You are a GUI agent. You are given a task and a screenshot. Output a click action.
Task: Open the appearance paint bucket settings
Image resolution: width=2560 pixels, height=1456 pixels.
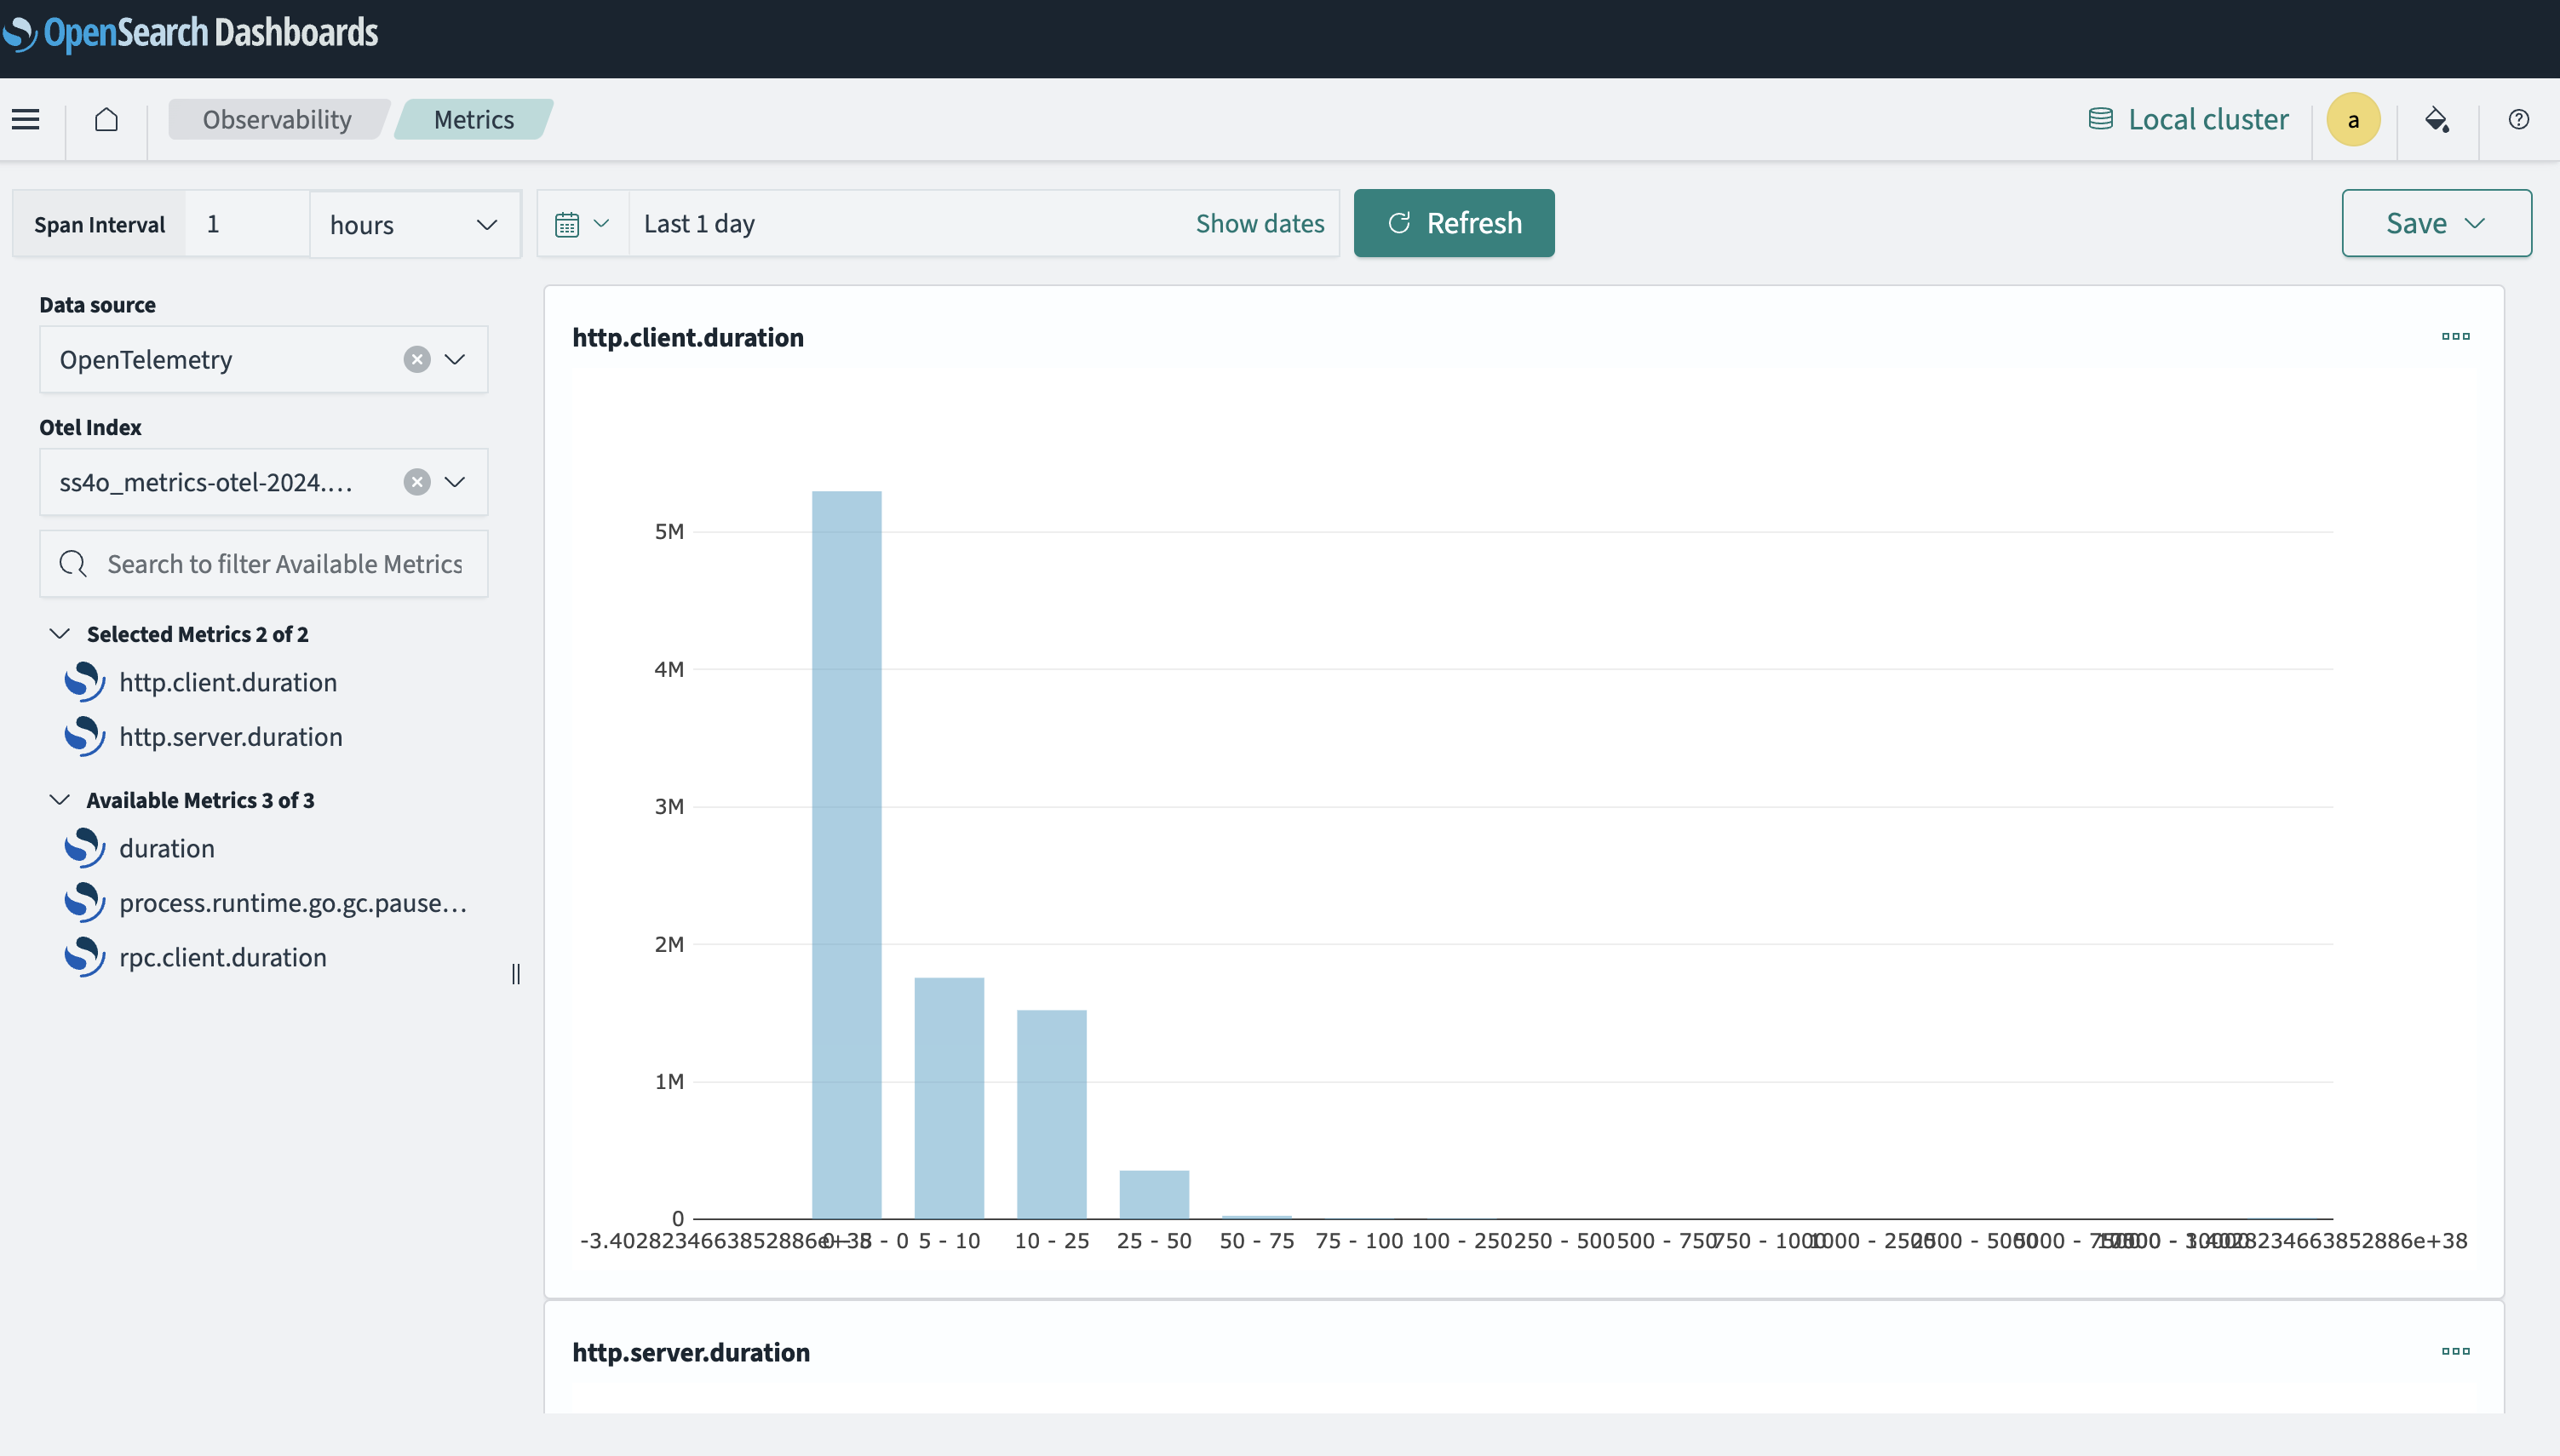click(2437, 120)
